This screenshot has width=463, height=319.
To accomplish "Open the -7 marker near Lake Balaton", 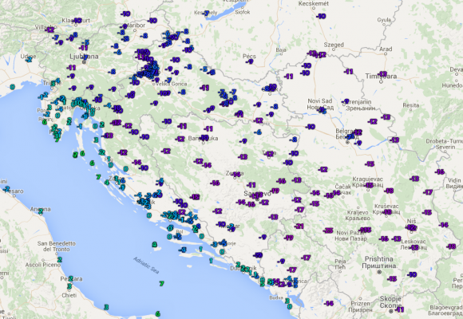I will 206,14.
